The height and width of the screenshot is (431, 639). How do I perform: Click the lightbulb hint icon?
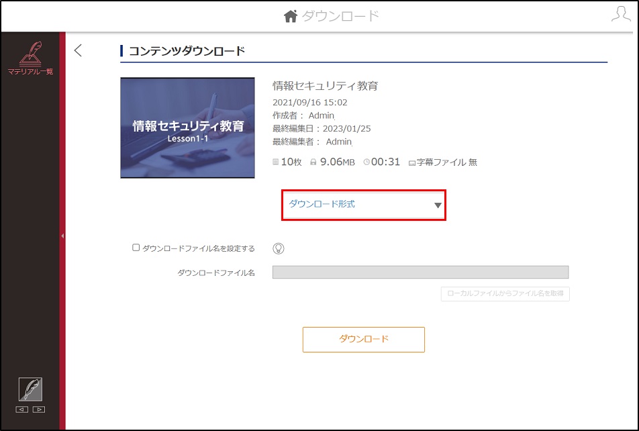click(279, 248)
